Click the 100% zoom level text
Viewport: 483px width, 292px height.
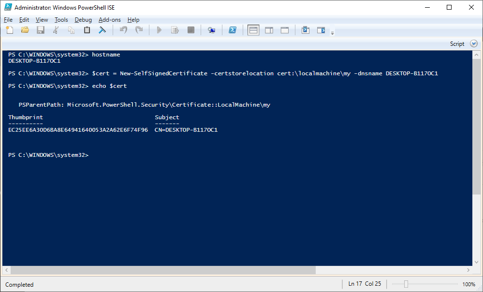[x=469, y=284]
